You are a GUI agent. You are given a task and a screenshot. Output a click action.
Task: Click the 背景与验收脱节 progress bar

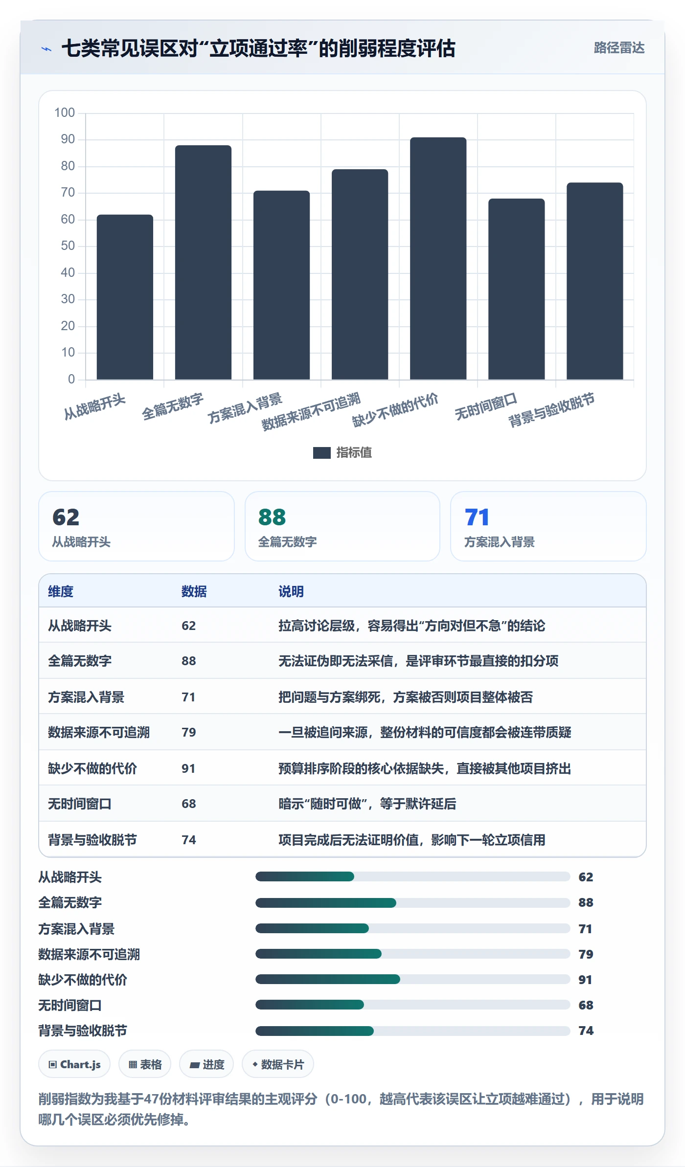pos(412,1031)
